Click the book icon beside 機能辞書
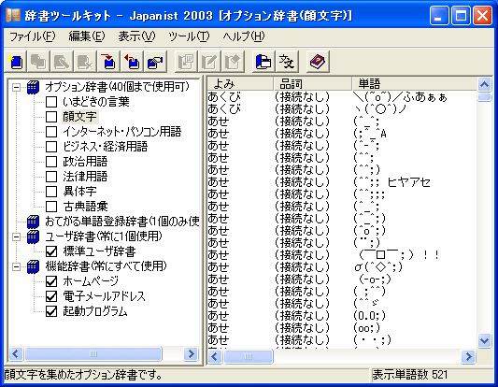Viewport: 498px width, 387px height. coord(33,266)
